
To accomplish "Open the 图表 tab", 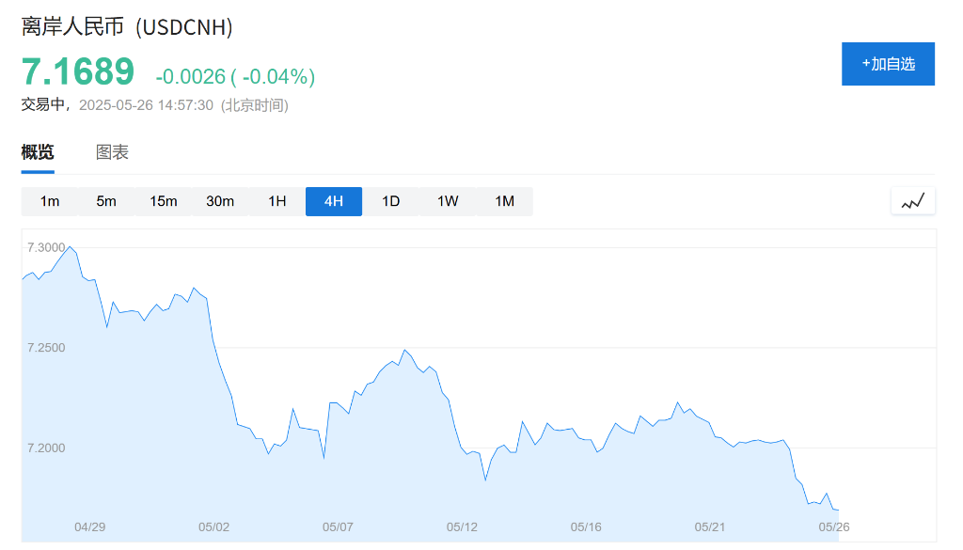I will click(x=112, y=152).
